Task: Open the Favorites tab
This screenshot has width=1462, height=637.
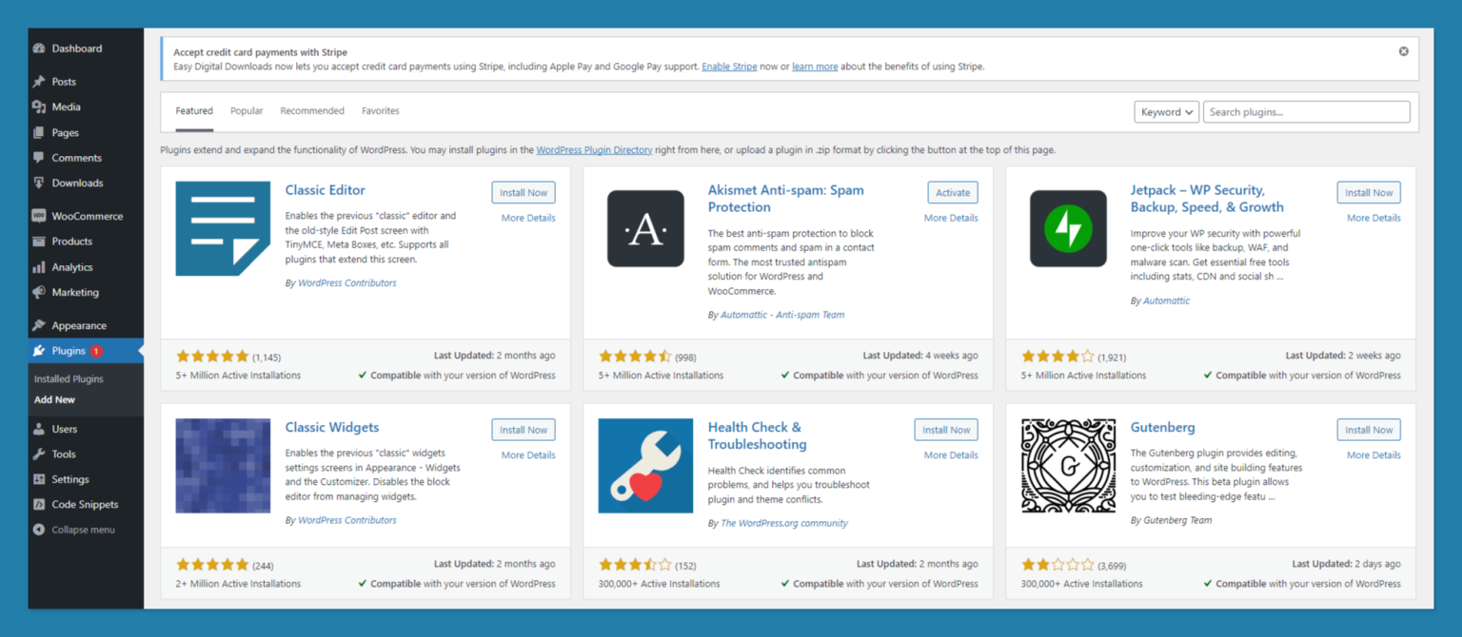Action: (381, 111)
